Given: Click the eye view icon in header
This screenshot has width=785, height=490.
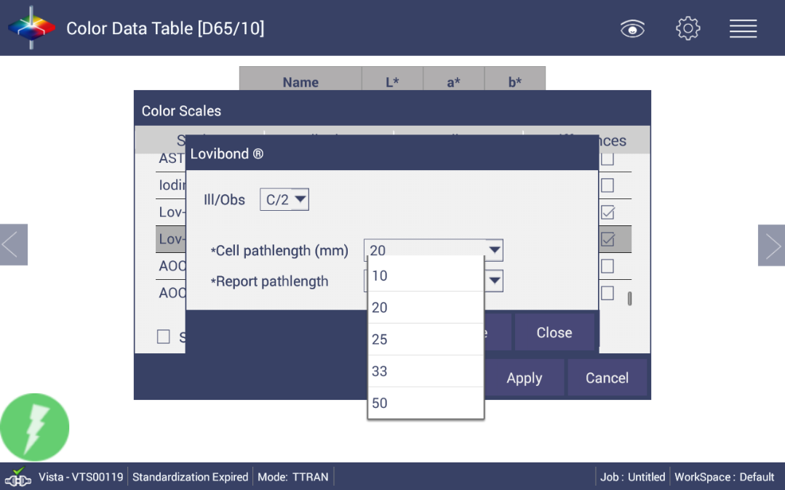Looking at the screenshot, I should [632, 28].
